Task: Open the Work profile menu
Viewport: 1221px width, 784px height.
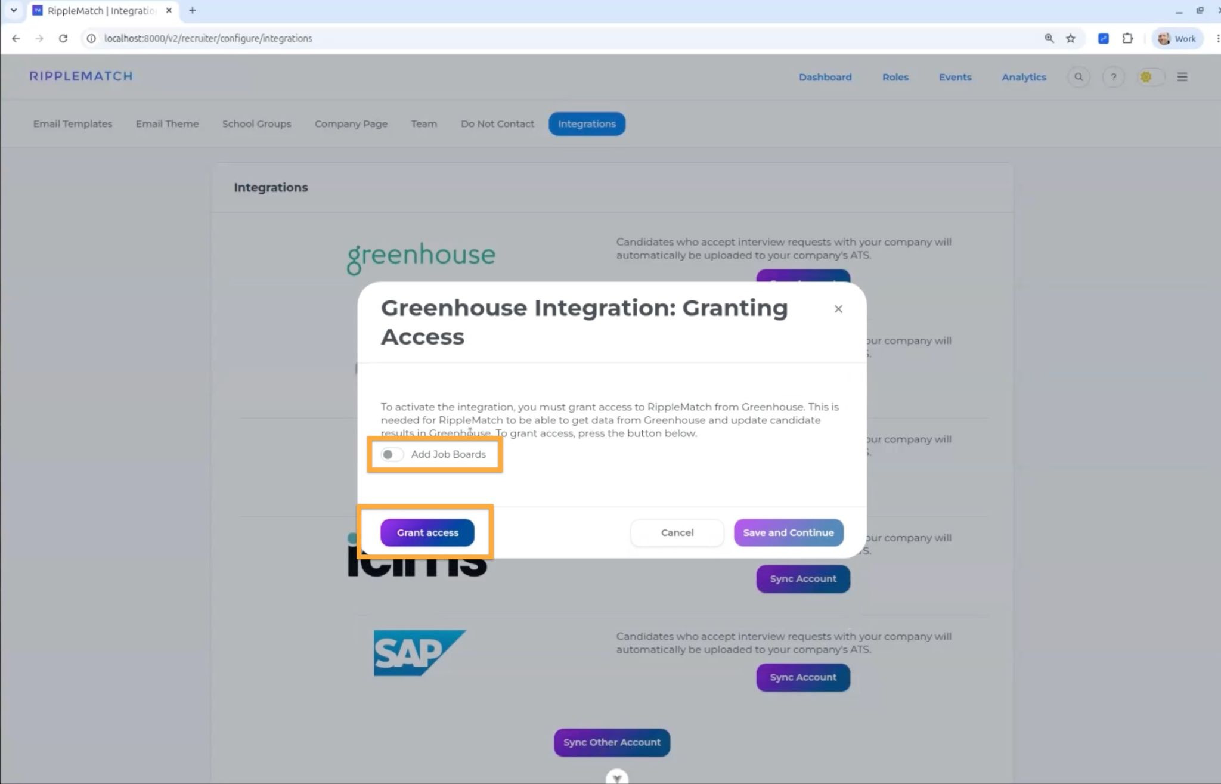Action: 1176,38
